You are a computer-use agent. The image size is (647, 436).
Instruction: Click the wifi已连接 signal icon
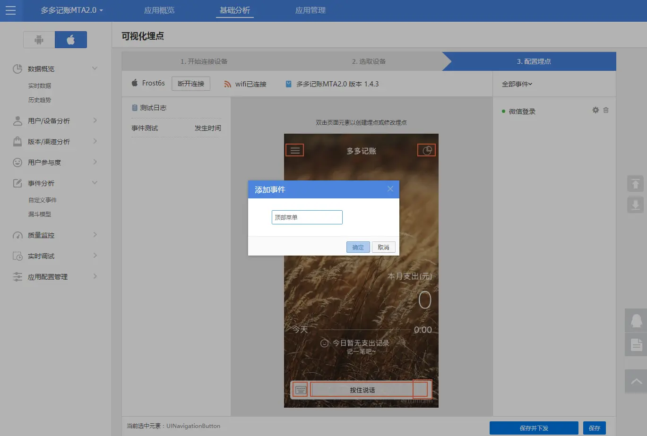click(x=228, y=84)
